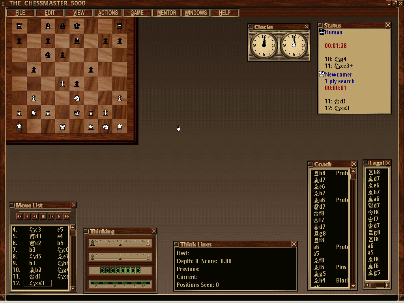This screenshot has width=404, height=303.
Task: Click the green depth progress bar in Thinking
Action: [x=120, y=284]
